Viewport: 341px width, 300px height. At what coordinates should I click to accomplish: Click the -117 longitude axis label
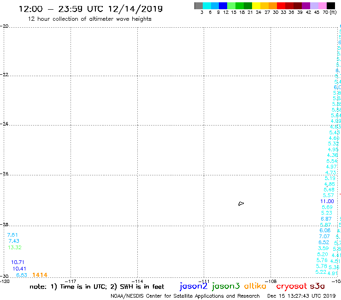pyautogui.click(x=71, y=281)
